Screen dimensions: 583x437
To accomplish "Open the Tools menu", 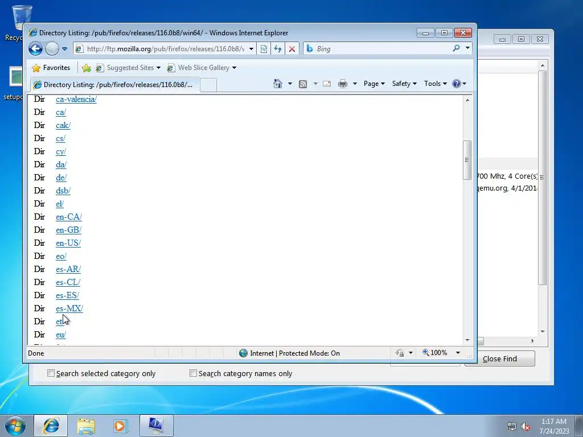I will pyautogui.click(x=436, y=84).
